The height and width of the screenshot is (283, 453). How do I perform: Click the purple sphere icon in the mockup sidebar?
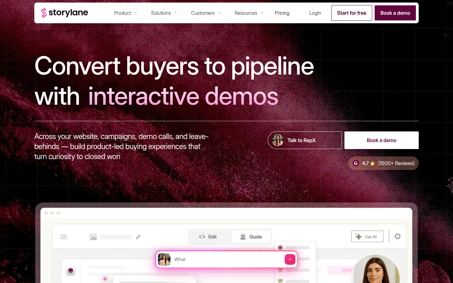tap(70, 270)
